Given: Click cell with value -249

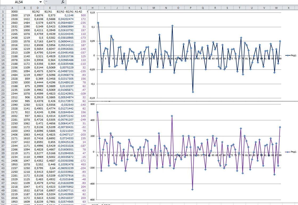Looking at the screenshot, I should pos(80,120).
